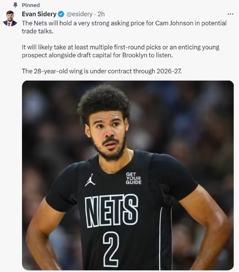Open the @esidery handle link
The image size is (239, 272).
pyautogui.click(x=80, y=14)
